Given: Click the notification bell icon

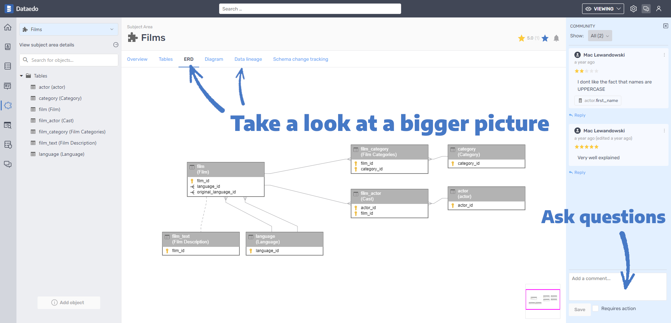Looking at the screenshot, I should [556, 38].
